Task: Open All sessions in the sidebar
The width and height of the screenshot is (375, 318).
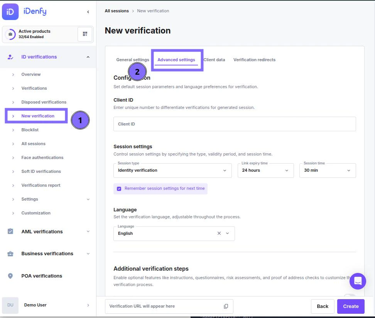Action: 33,144
